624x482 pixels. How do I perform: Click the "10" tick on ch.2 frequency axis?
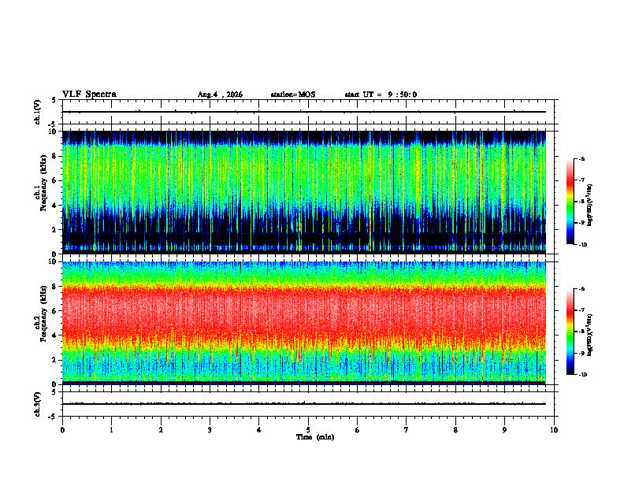[54, 261]
